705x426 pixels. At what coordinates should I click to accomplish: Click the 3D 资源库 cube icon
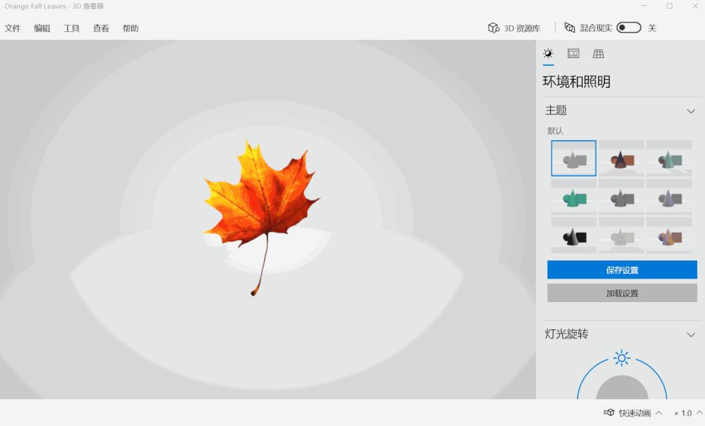coord(493,28)
